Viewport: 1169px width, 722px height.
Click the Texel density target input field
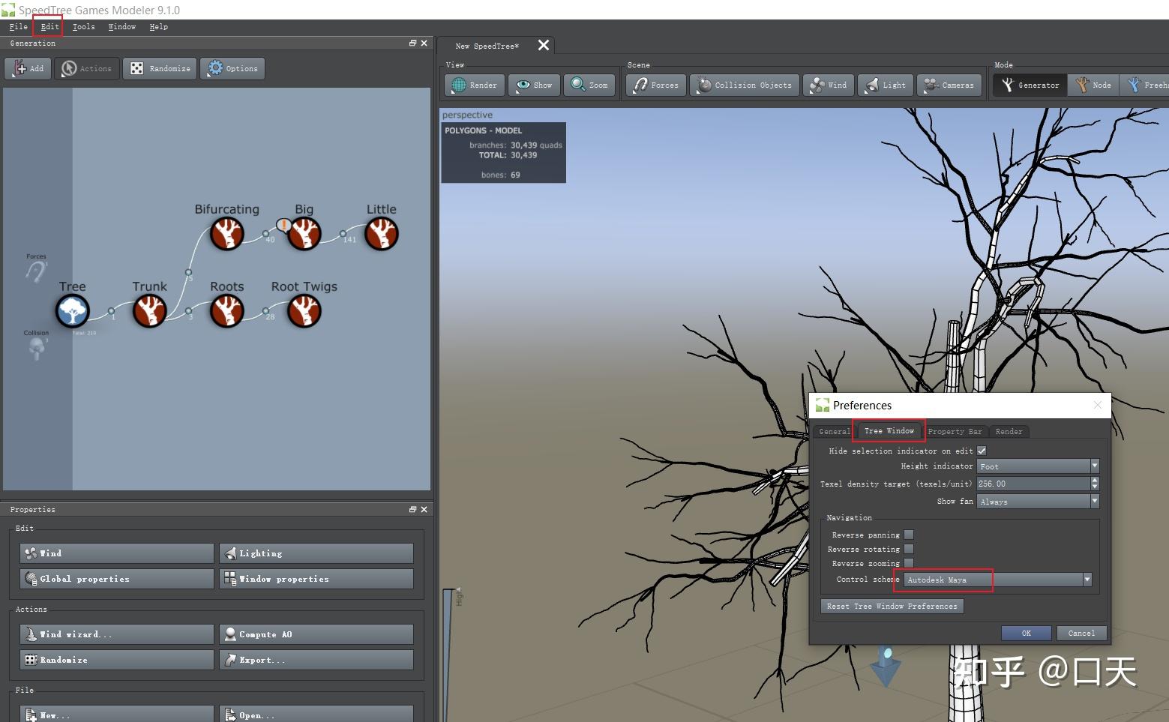(x=1033, y=484)
